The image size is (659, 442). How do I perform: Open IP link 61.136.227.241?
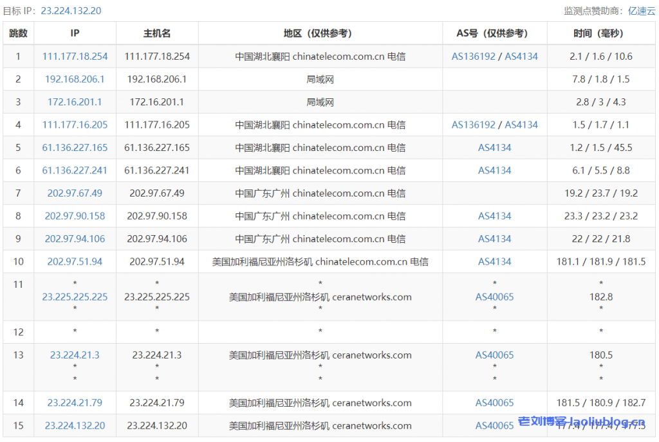(75, 171)
